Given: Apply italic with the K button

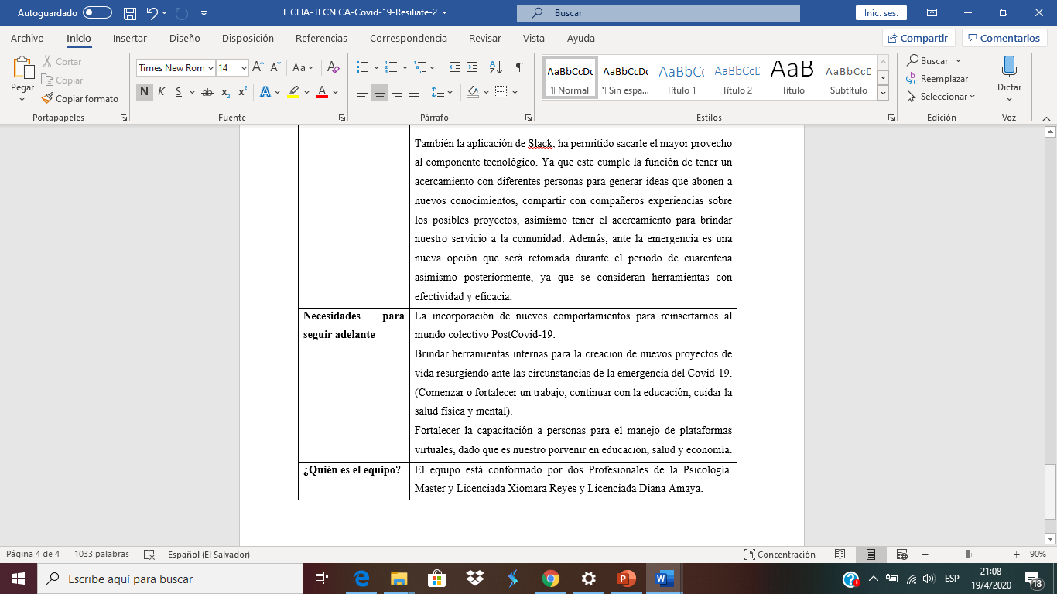Looking at the screenshot, I should (162, 92).
